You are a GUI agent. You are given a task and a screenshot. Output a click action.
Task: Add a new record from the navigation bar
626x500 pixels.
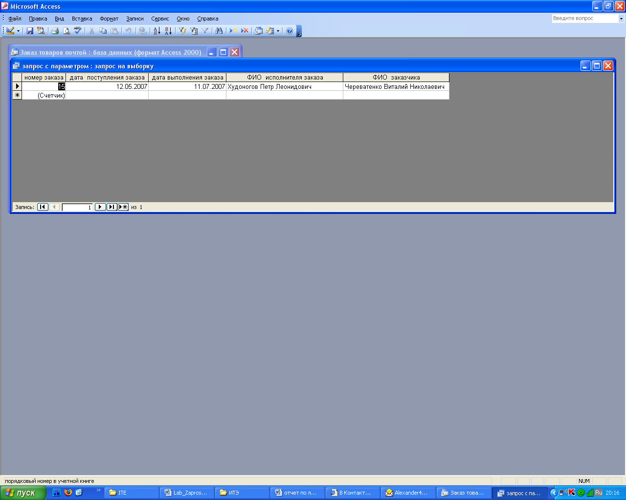pyautogui.click(x=123, y=207)
